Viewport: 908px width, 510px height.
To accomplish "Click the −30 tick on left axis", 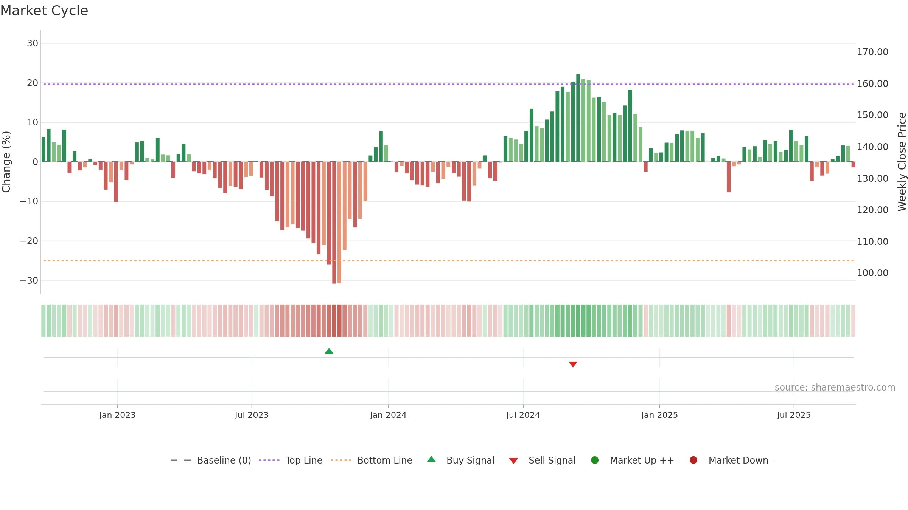I will [29, 281].
